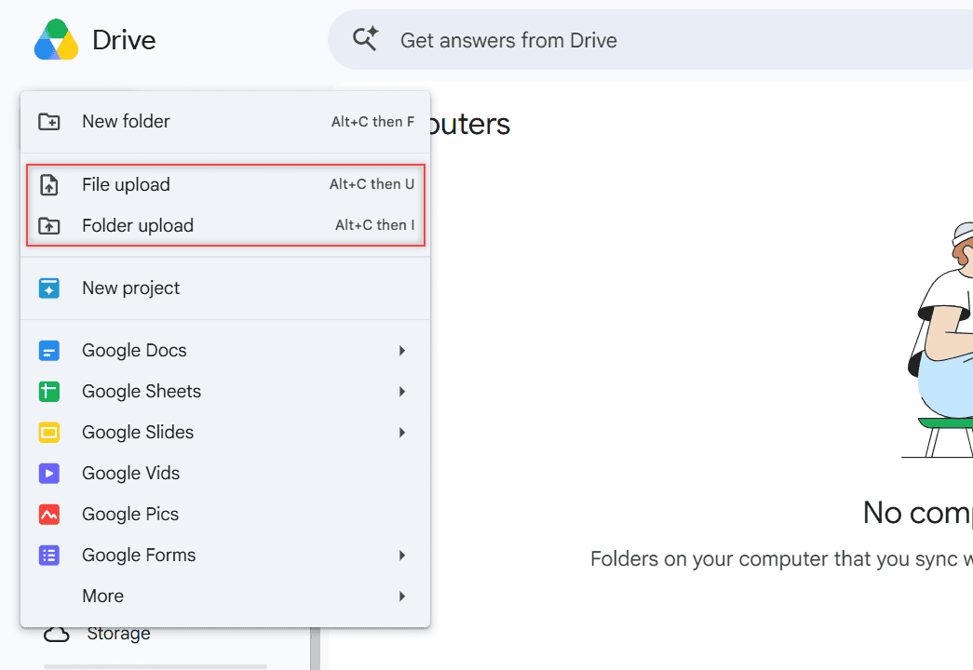
Task: Click the Google Sheets icon
Action: pyautogui.click(x=49, y=392)
